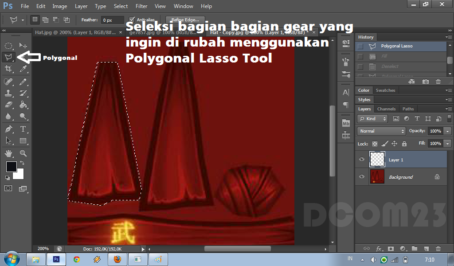Select the Polygonal Lasso tool in the toolbox
Image resolution: width=454 pixels, height=266 pixels.
[8, 57]
